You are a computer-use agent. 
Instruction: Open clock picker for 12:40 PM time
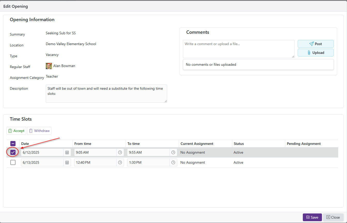pos(120,162)
